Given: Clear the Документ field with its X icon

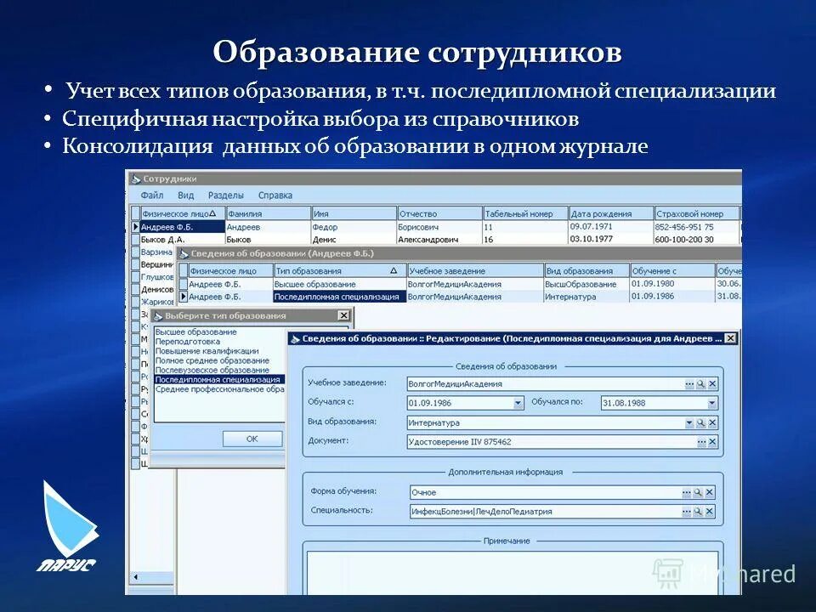Looking at the screenshot, I should [x=712, y=441].
